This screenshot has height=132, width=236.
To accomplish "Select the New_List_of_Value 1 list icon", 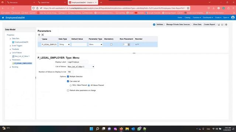I will [x=13, y=56].
